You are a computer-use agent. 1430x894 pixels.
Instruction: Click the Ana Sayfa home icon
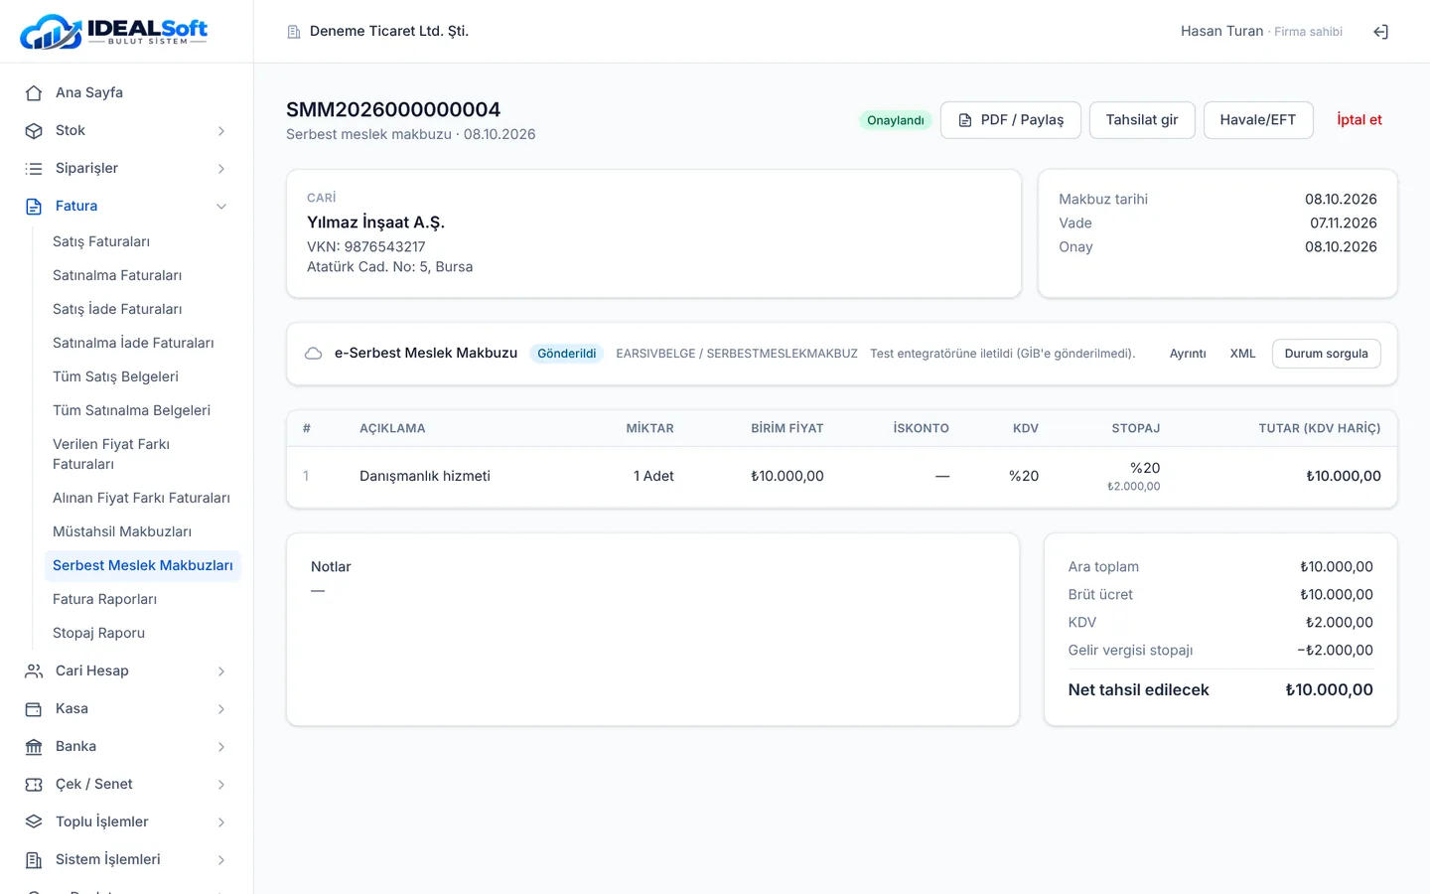coord(34,92)
